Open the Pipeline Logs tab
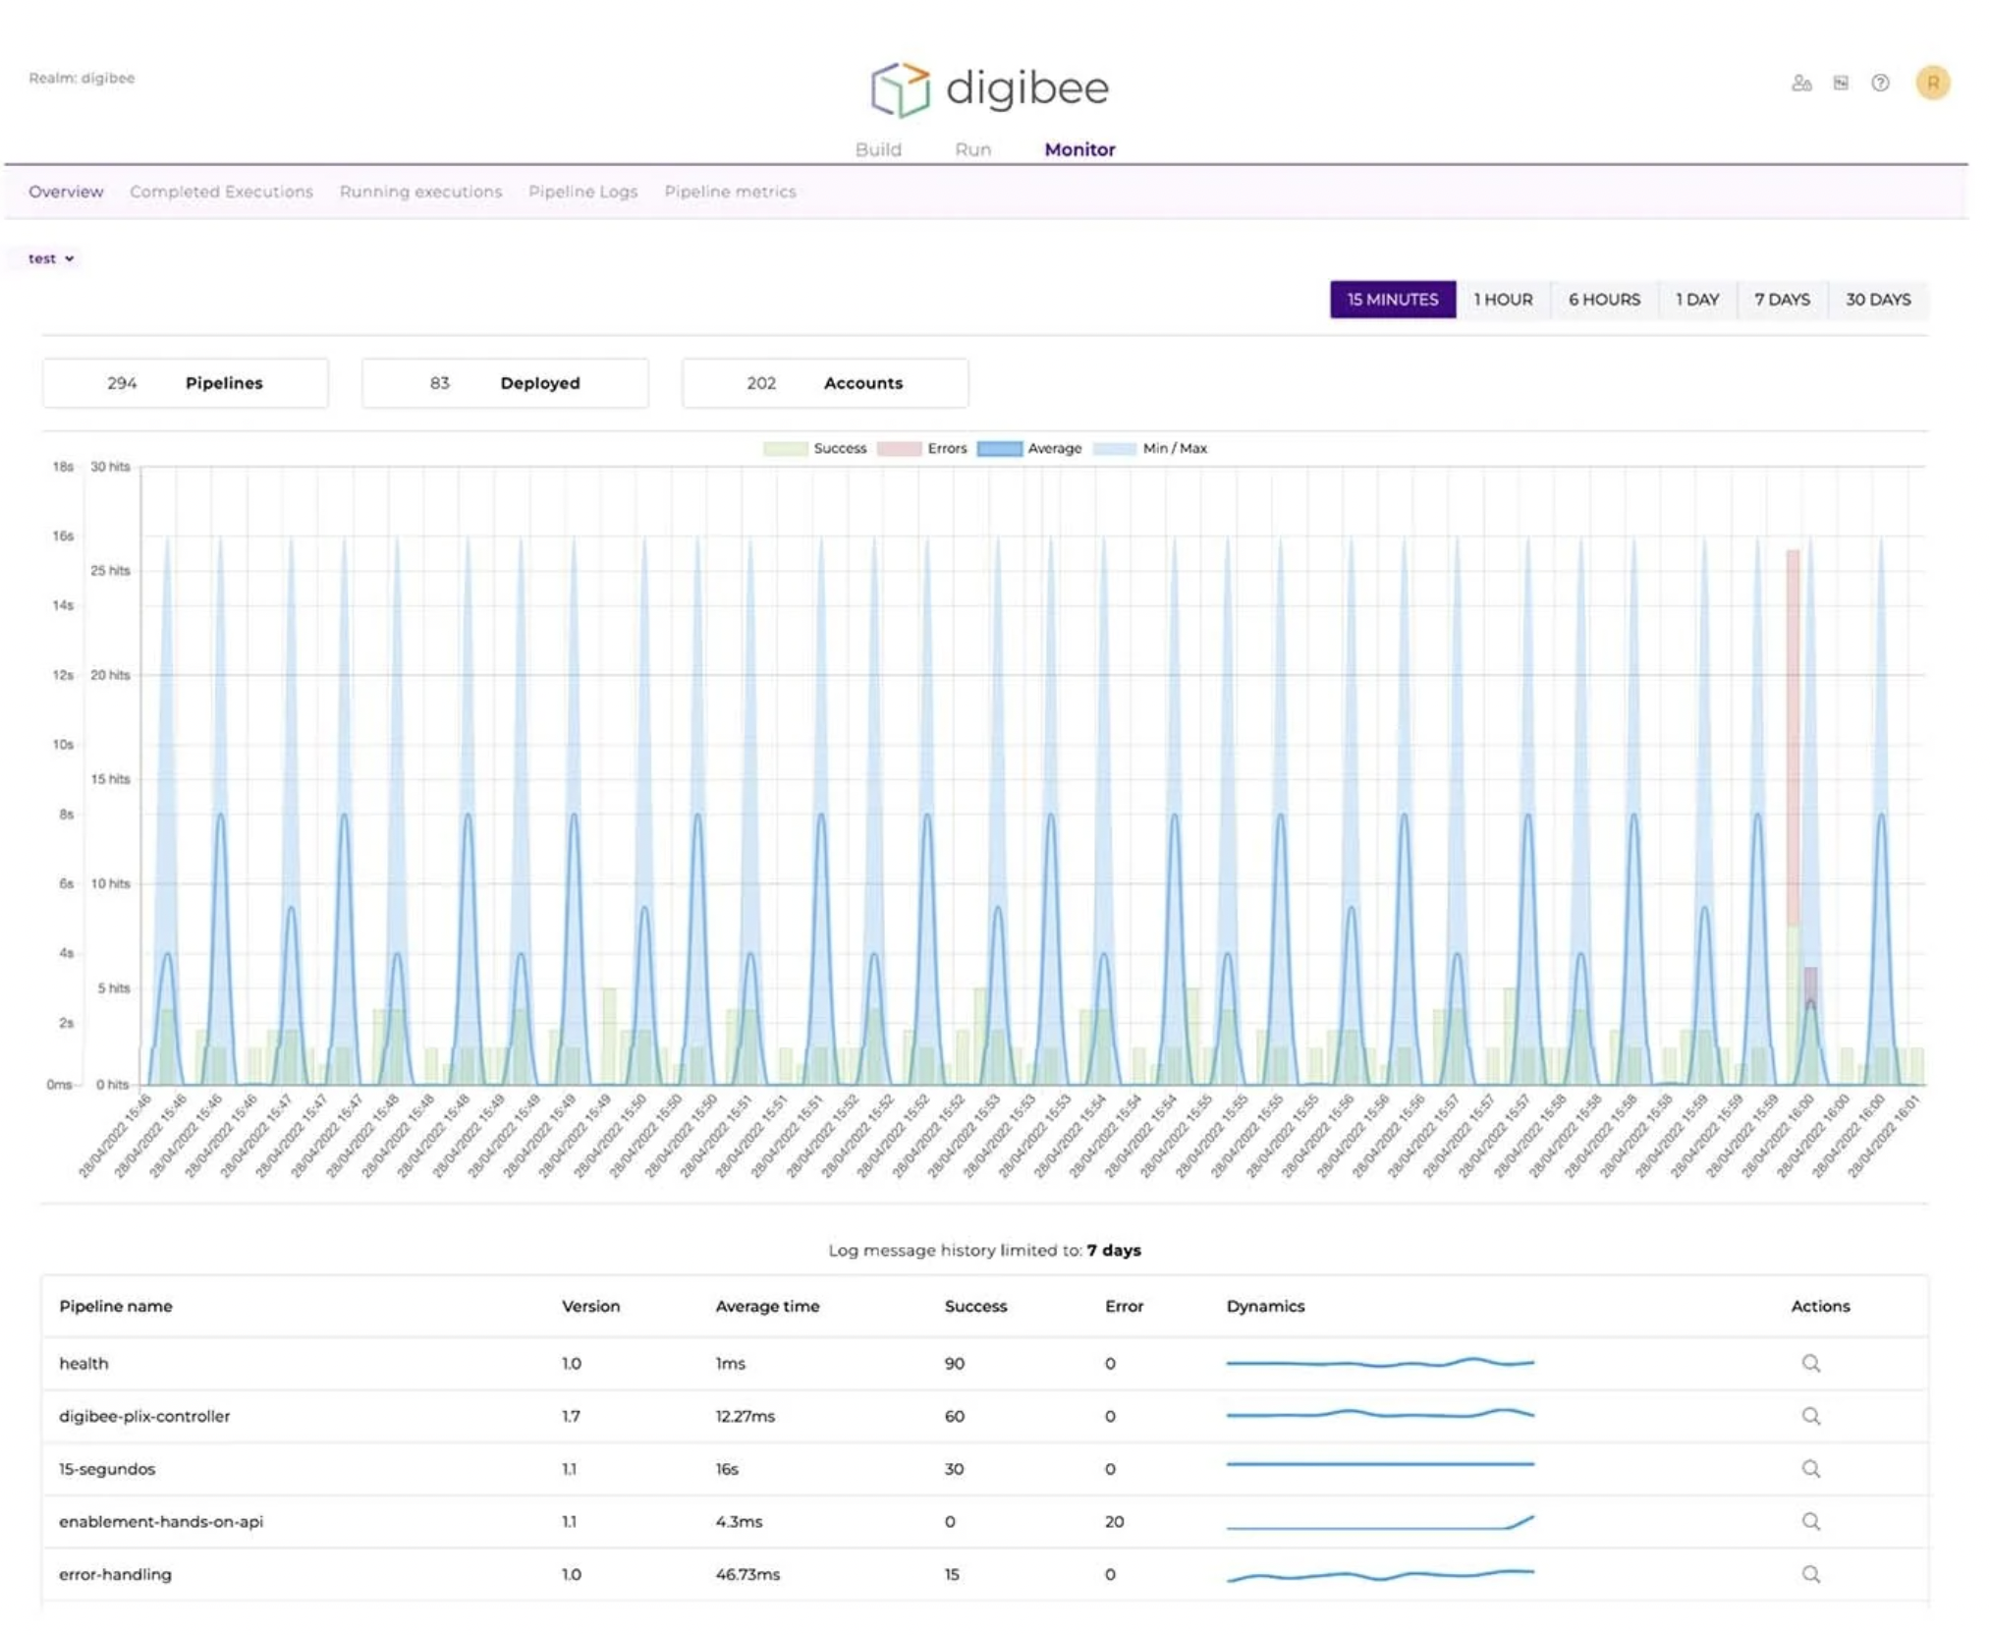The height and width of the screenshot is (1635, 1990). coord(582,192)
